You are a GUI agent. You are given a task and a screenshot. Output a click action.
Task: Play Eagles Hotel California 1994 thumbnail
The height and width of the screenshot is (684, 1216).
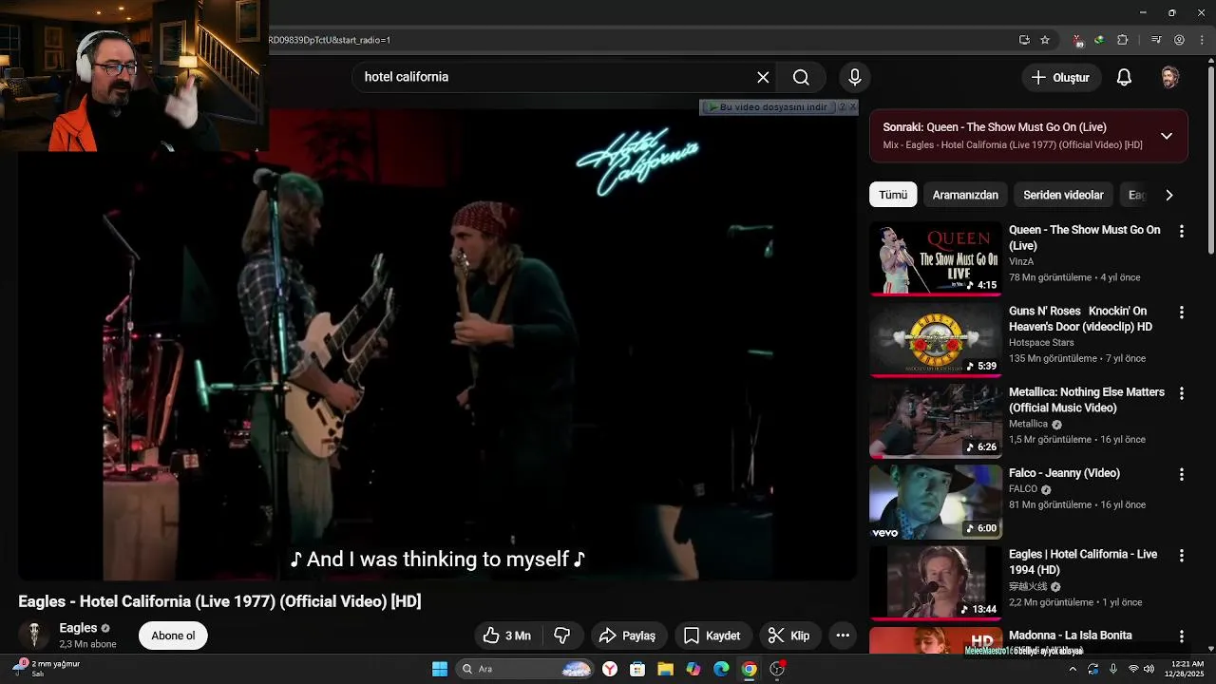pos(936,582)
